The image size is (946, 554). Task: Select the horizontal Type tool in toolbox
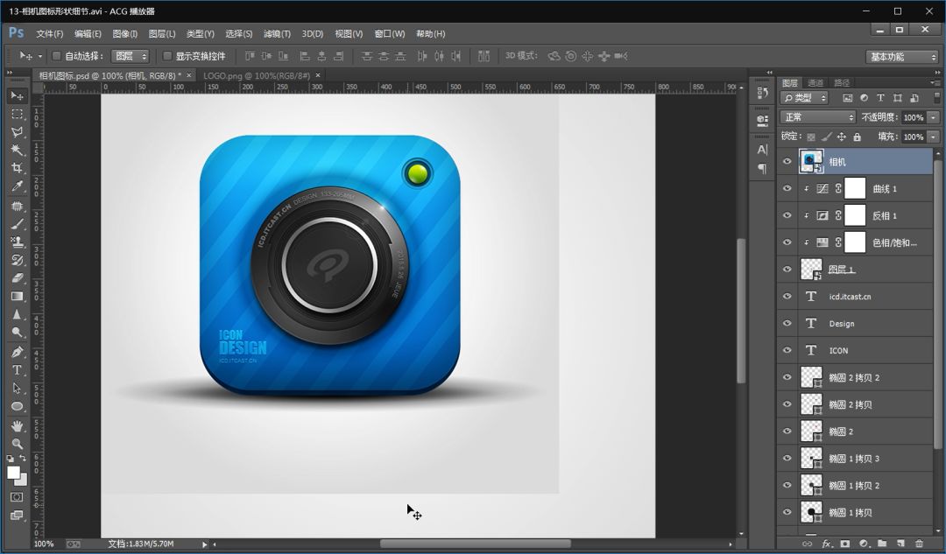tap(17, 370)
